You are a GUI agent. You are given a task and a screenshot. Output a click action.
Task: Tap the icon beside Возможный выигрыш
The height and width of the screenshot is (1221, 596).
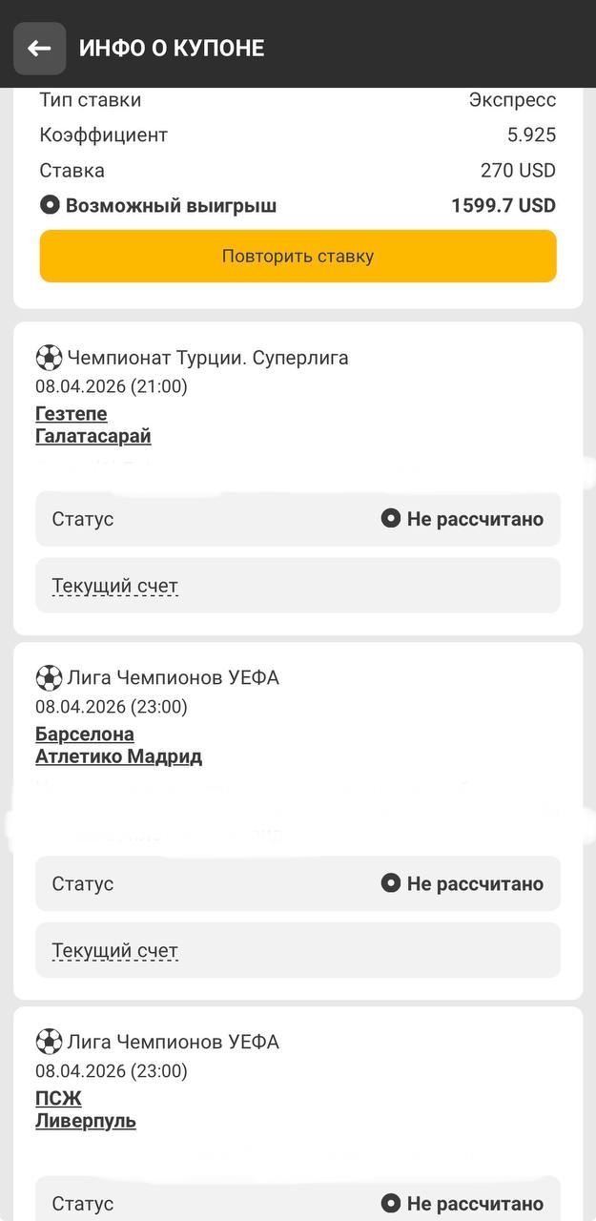pos(50,205)
